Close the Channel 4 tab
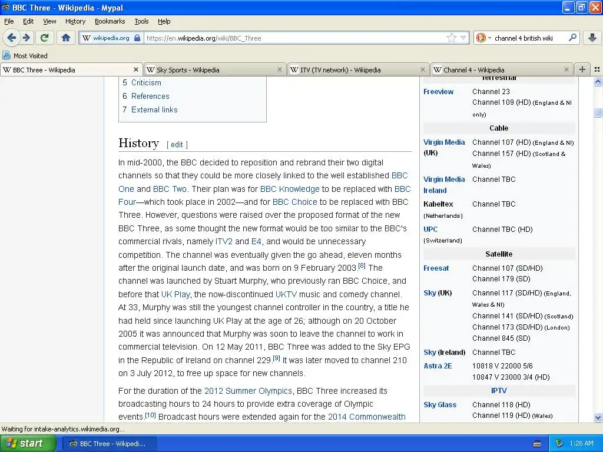The image size is (603, 452). (566, 69)
